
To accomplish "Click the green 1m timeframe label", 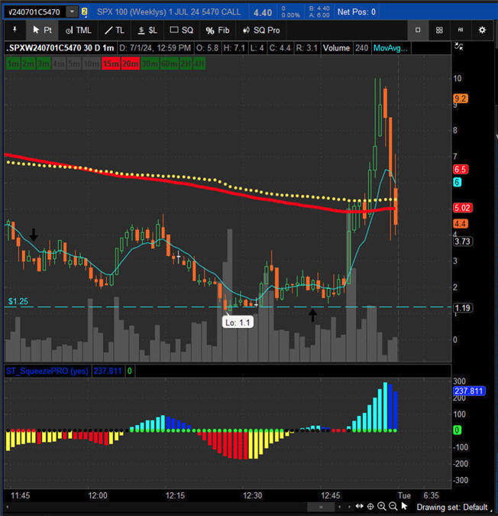I will 13,64.
